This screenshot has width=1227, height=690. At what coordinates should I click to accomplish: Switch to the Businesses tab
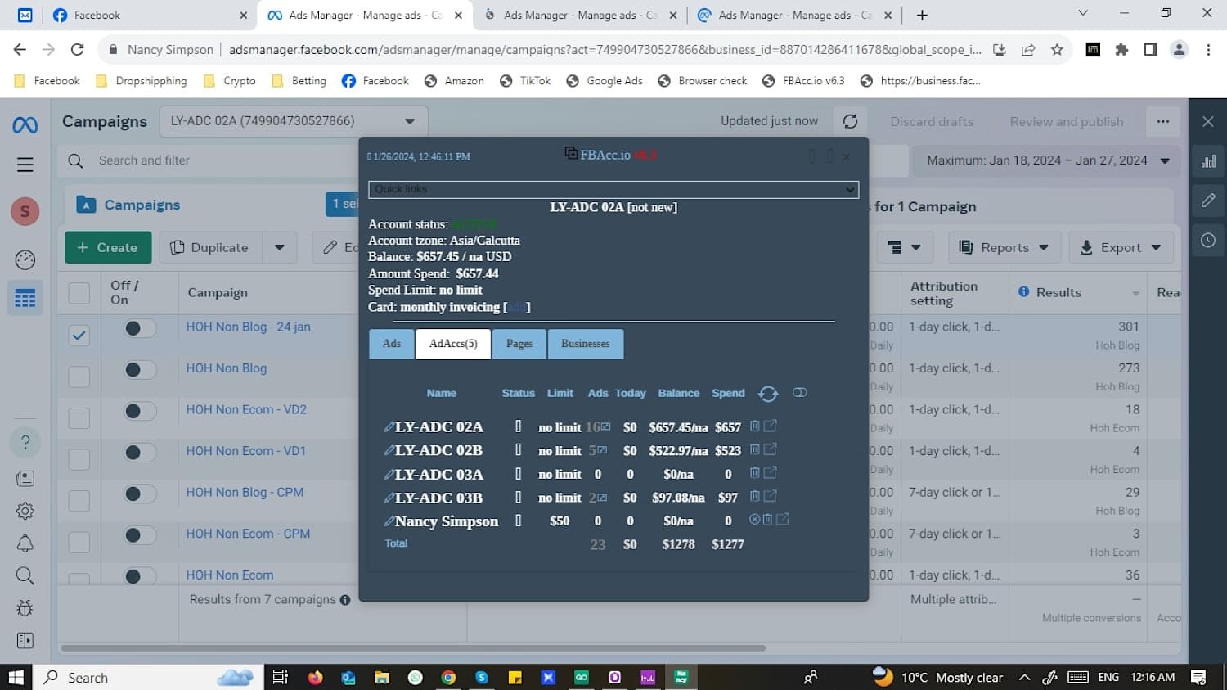586,344
